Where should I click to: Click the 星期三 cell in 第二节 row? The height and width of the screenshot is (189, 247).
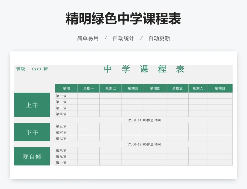(x=133, y=102)
